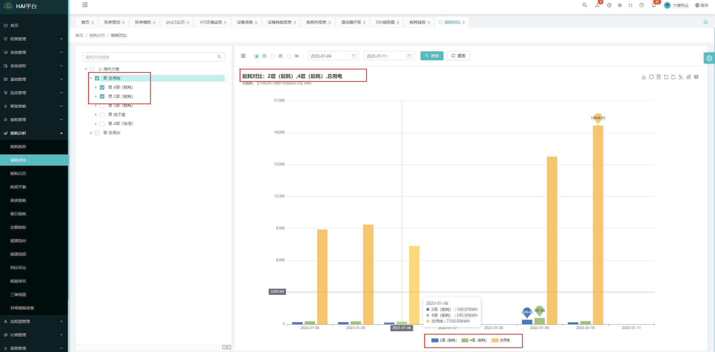Open the floating settings gear panel
The width and height of the screenshot is (715, 352).
(x=709, y=58)
